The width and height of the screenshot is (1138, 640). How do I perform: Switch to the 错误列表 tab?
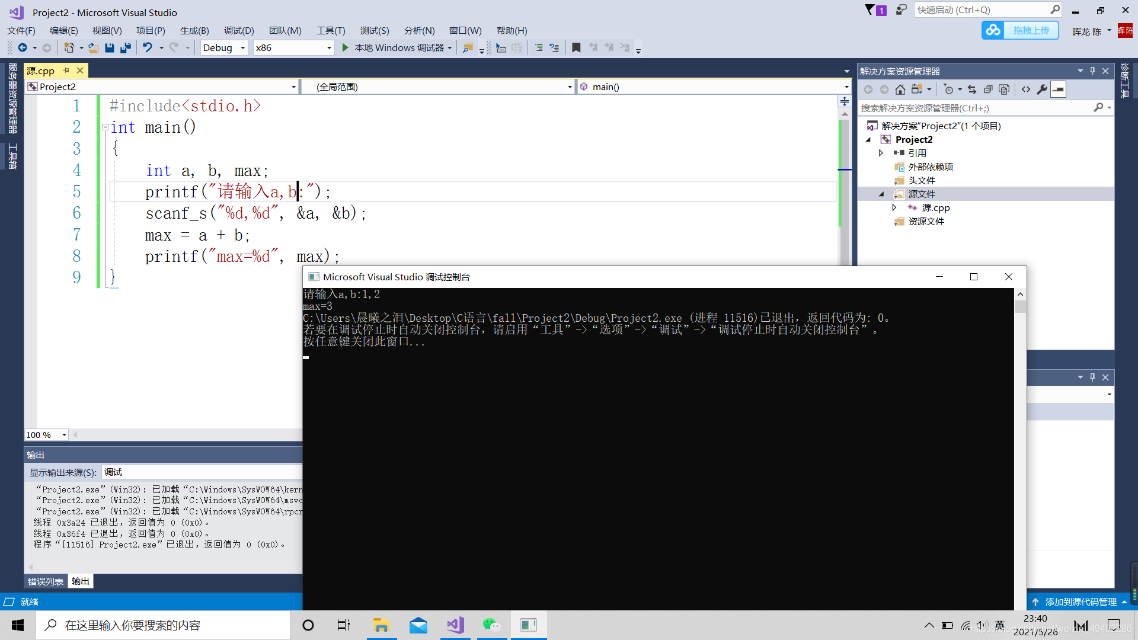click(44, 581)
